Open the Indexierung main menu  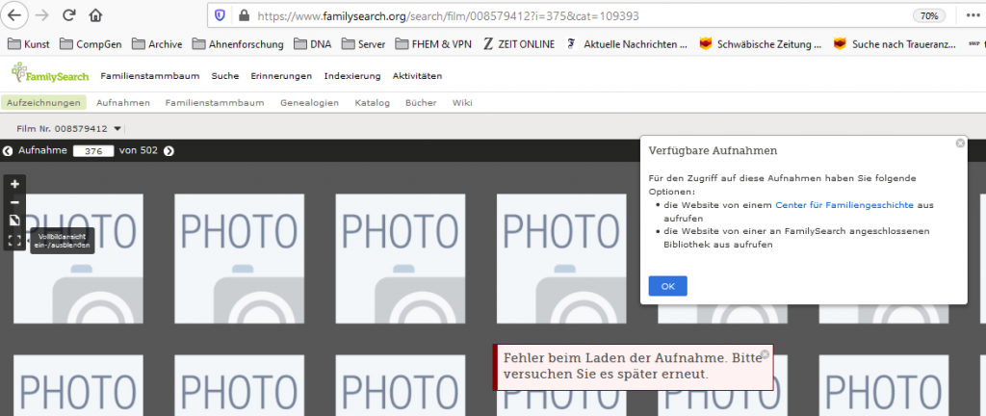pos(352,76)
